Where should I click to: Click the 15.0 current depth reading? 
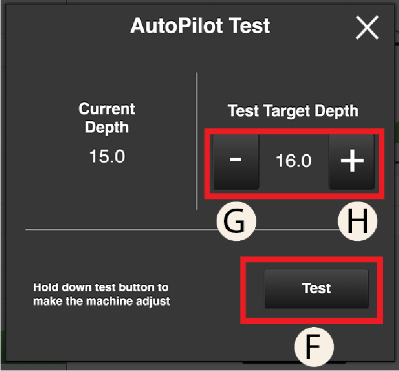pyautogui.click(x=107, y=157)
